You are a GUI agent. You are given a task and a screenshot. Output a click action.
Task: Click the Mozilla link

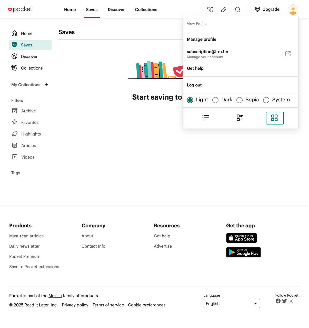coord(55,296)
